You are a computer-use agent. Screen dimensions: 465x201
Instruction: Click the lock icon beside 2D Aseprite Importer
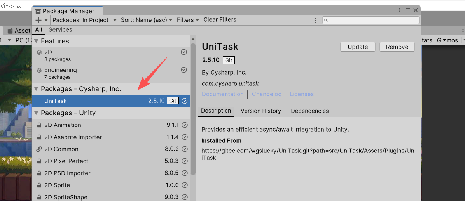click(x=39, y=137)
